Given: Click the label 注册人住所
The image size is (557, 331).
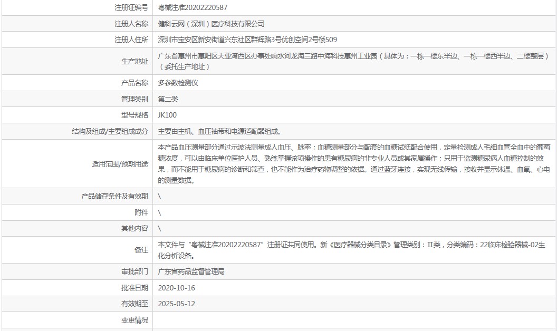Looking at the screenshot, I should point(131,40).
